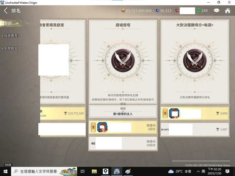
Task: Open the 廢墟燈塔 ranking card
Action: pos(123,62)
